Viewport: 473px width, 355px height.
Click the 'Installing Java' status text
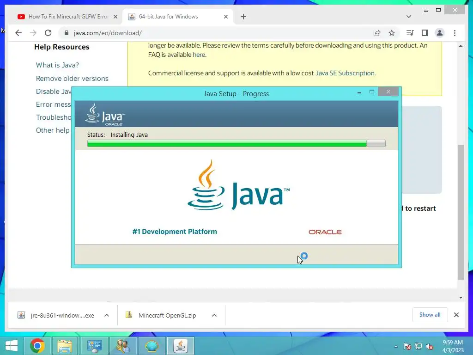[x=129, y=135]
